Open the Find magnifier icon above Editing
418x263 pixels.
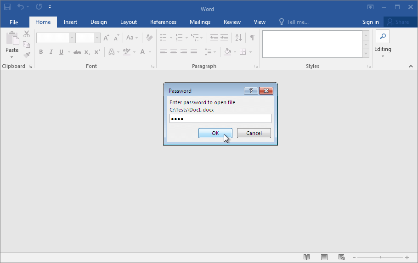[x=382, y=37]
